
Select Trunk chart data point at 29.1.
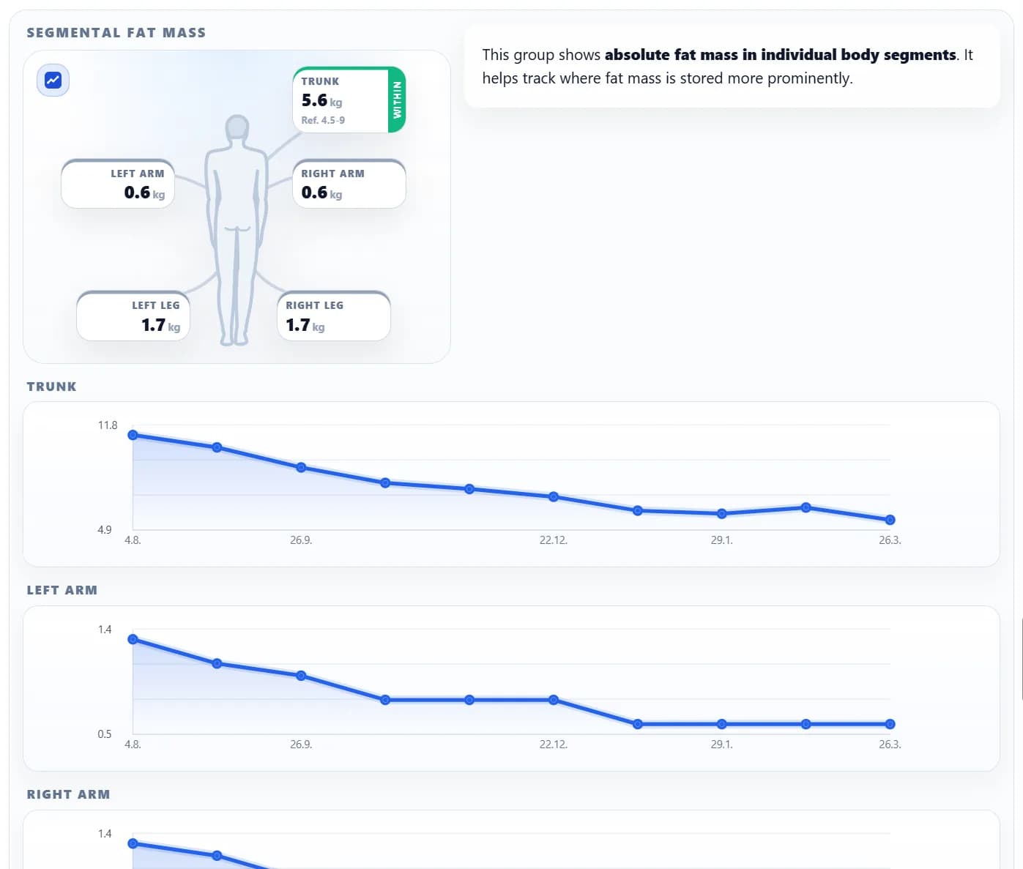tap(722, 514)
